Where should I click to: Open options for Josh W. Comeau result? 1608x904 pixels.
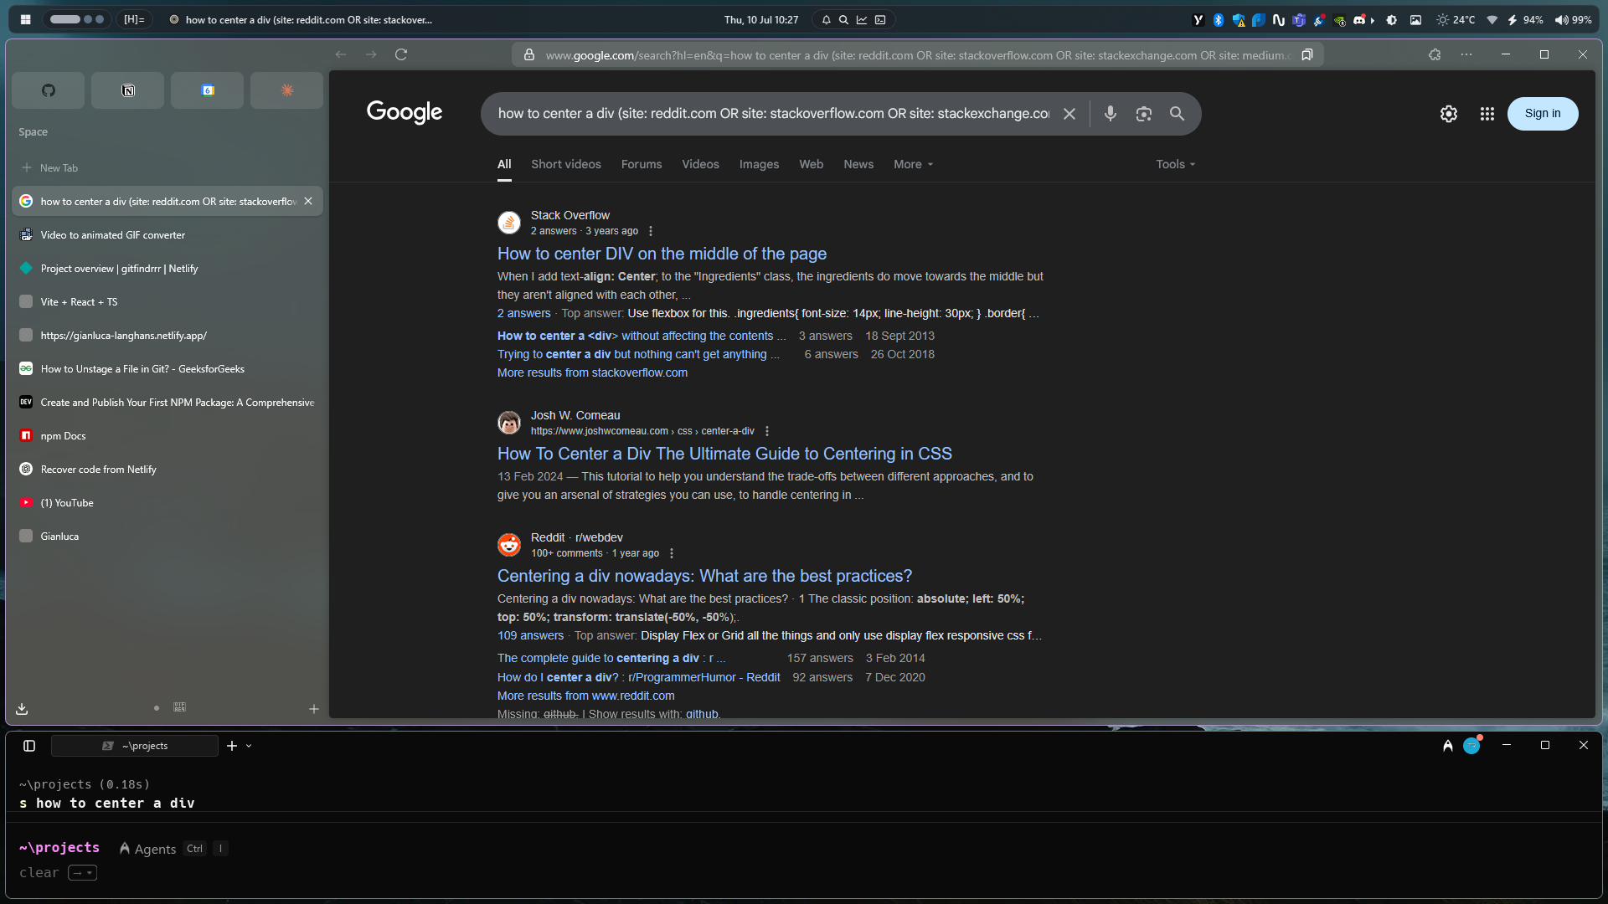pyautogui.click(x=767, y=431)
